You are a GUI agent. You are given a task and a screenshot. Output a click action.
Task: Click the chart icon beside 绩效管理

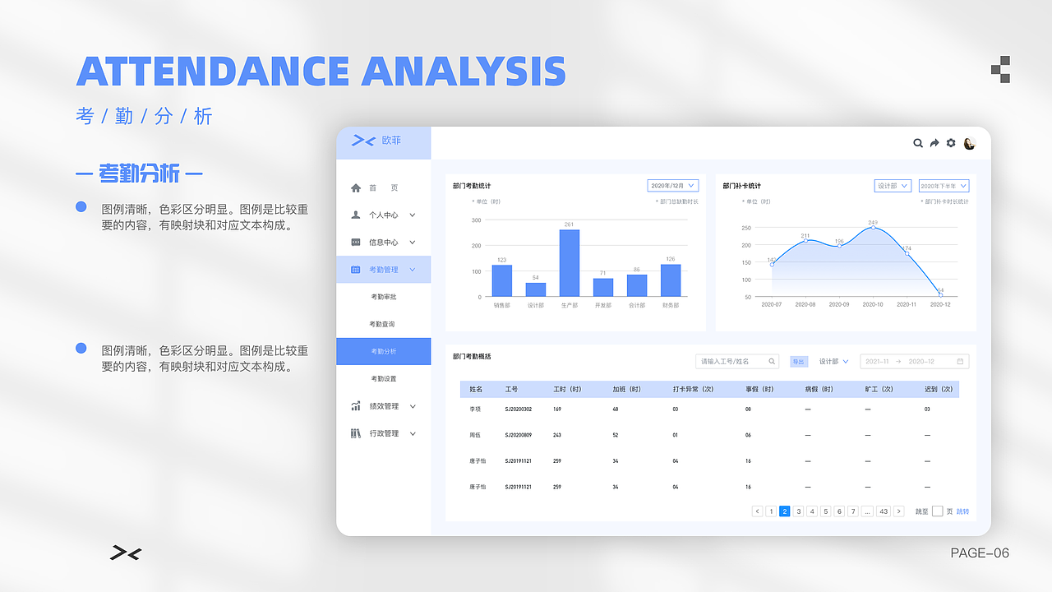pyautogui.click(x=356, y=406)
